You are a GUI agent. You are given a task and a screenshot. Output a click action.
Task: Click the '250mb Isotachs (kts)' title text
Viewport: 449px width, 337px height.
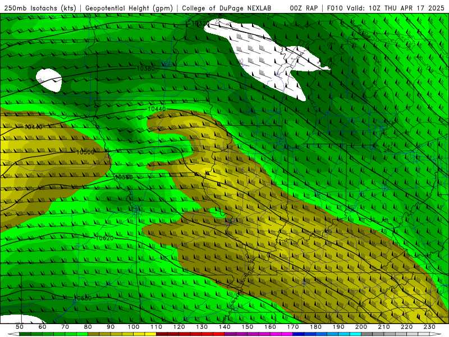[x=40, y=8]
